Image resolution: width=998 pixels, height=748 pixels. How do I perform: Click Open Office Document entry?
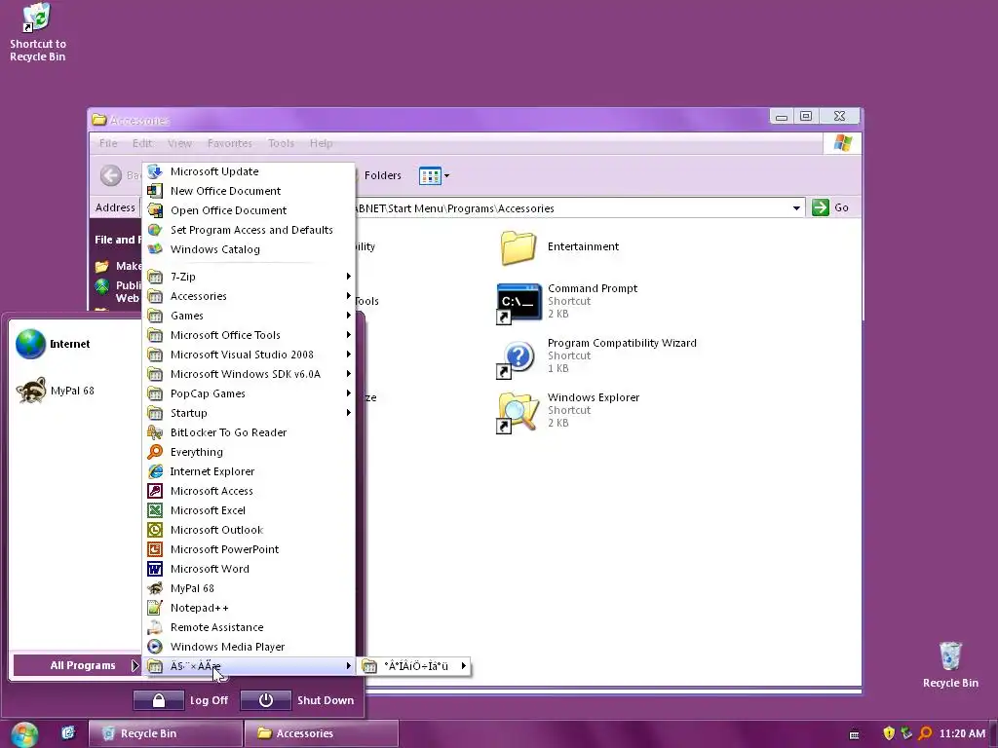coord(249,210)
